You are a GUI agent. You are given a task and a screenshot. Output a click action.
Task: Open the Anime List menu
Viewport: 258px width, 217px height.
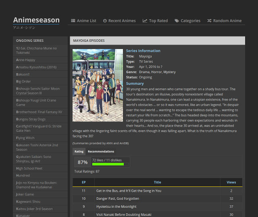pyautogui.click(x=83, y=21)
